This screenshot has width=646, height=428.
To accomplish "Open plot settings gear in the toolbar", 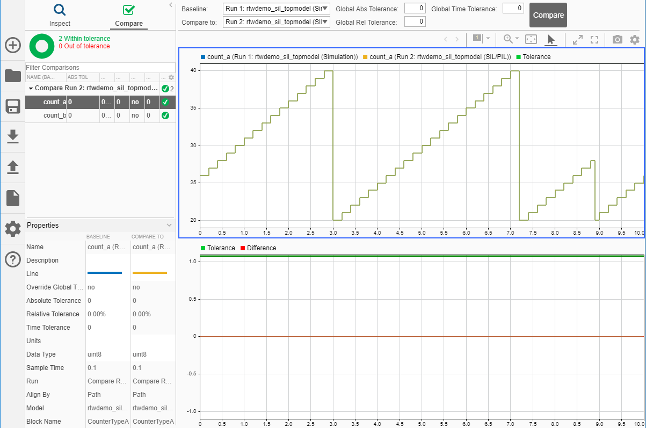I will tap(635, 39).
